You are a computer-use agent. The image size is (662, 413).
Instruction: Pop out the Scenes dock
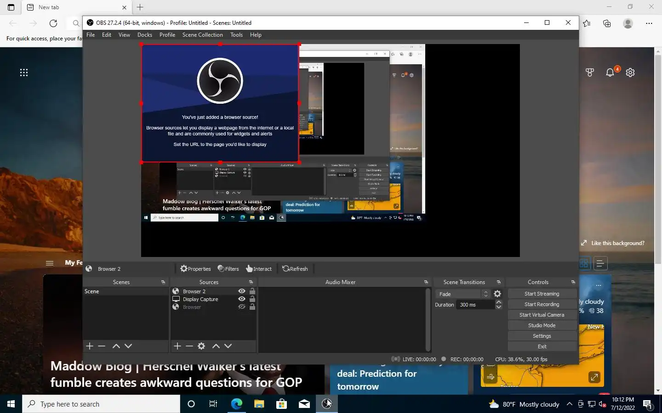pos(163,282)
